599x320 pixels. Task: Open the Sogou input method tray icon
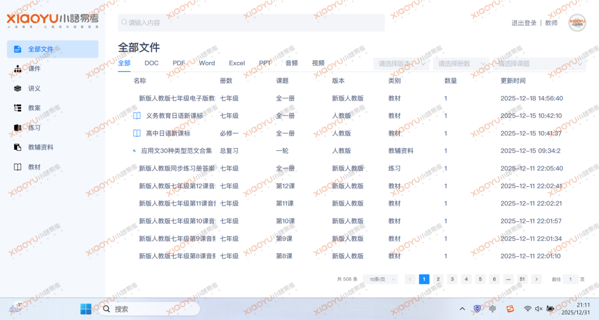[x=510, y=309]
